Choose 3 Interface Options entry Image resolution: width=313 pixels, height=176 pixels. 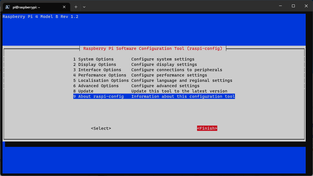154,70
